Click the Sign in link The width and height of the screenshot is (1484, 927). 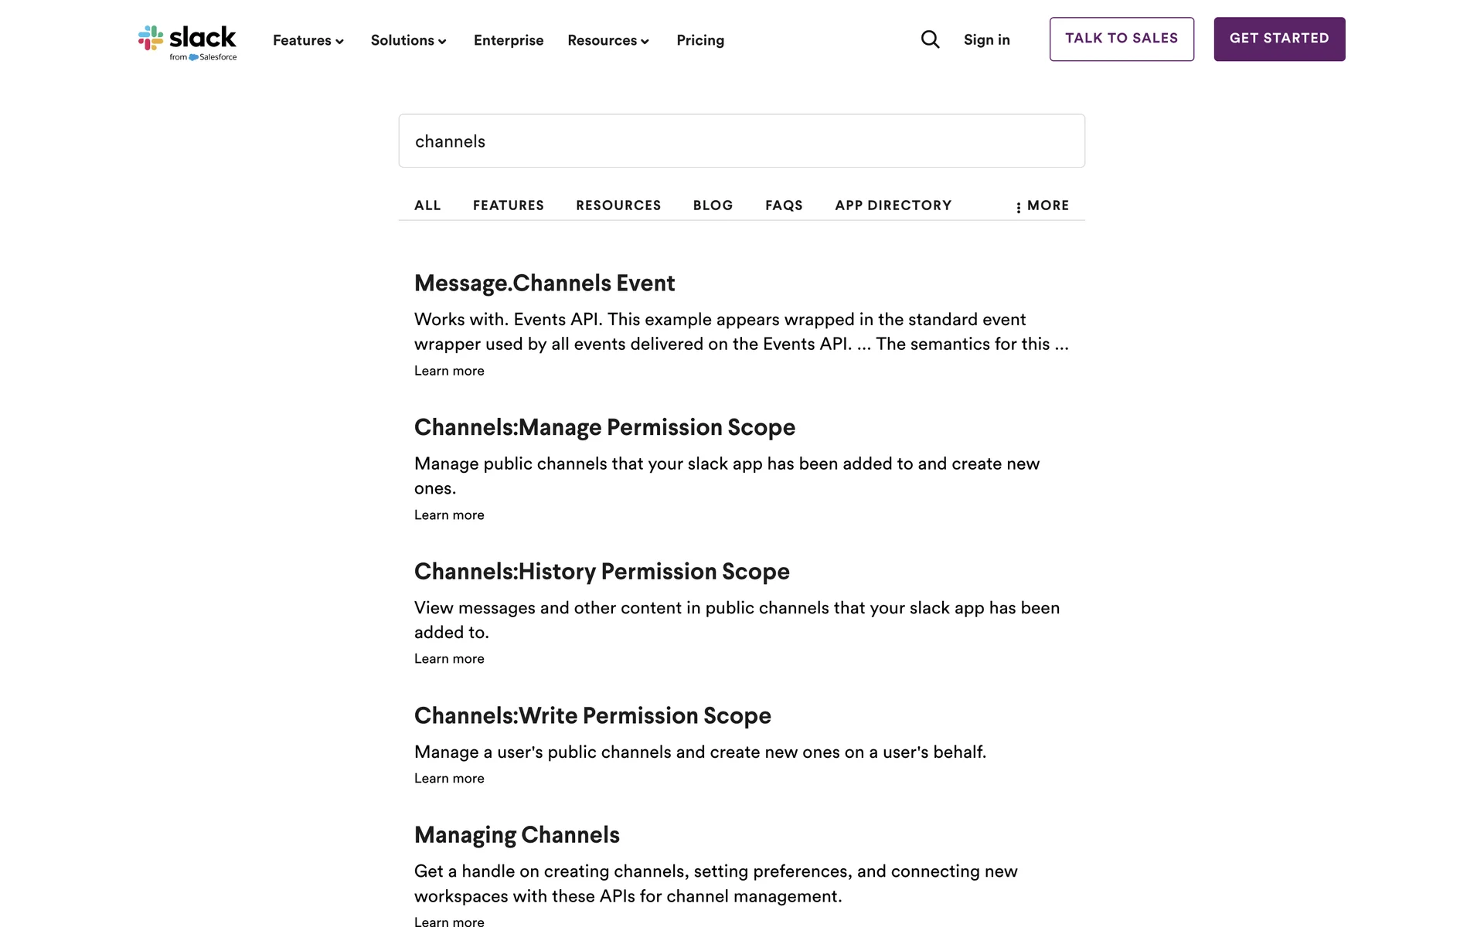[x=986, y=40]
